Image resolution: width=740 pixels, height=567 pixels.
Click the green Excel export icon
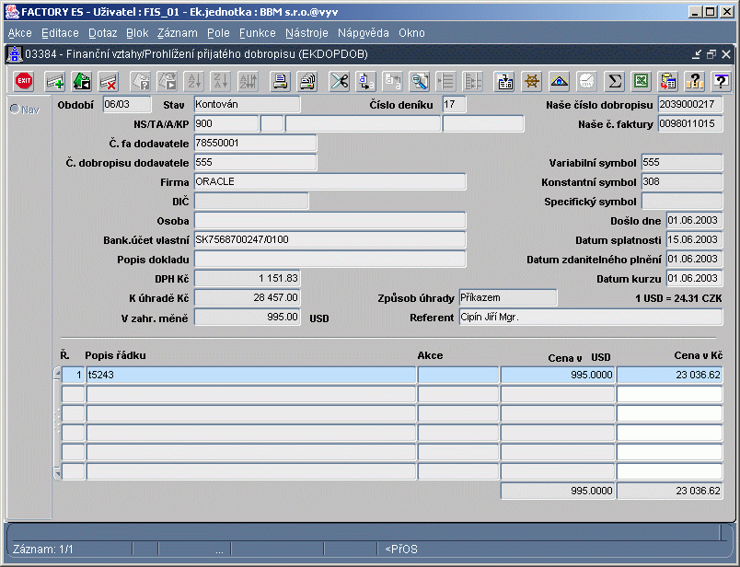(641, 81)
